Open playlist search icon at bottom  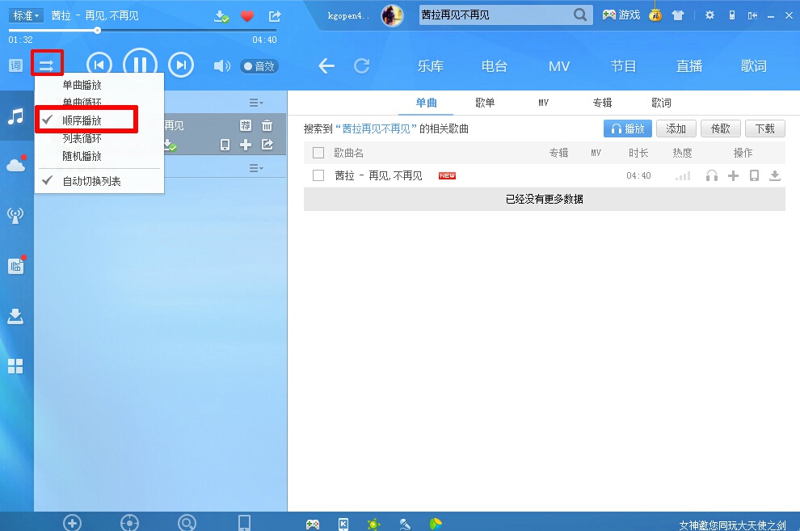click(x=187, y=523)
